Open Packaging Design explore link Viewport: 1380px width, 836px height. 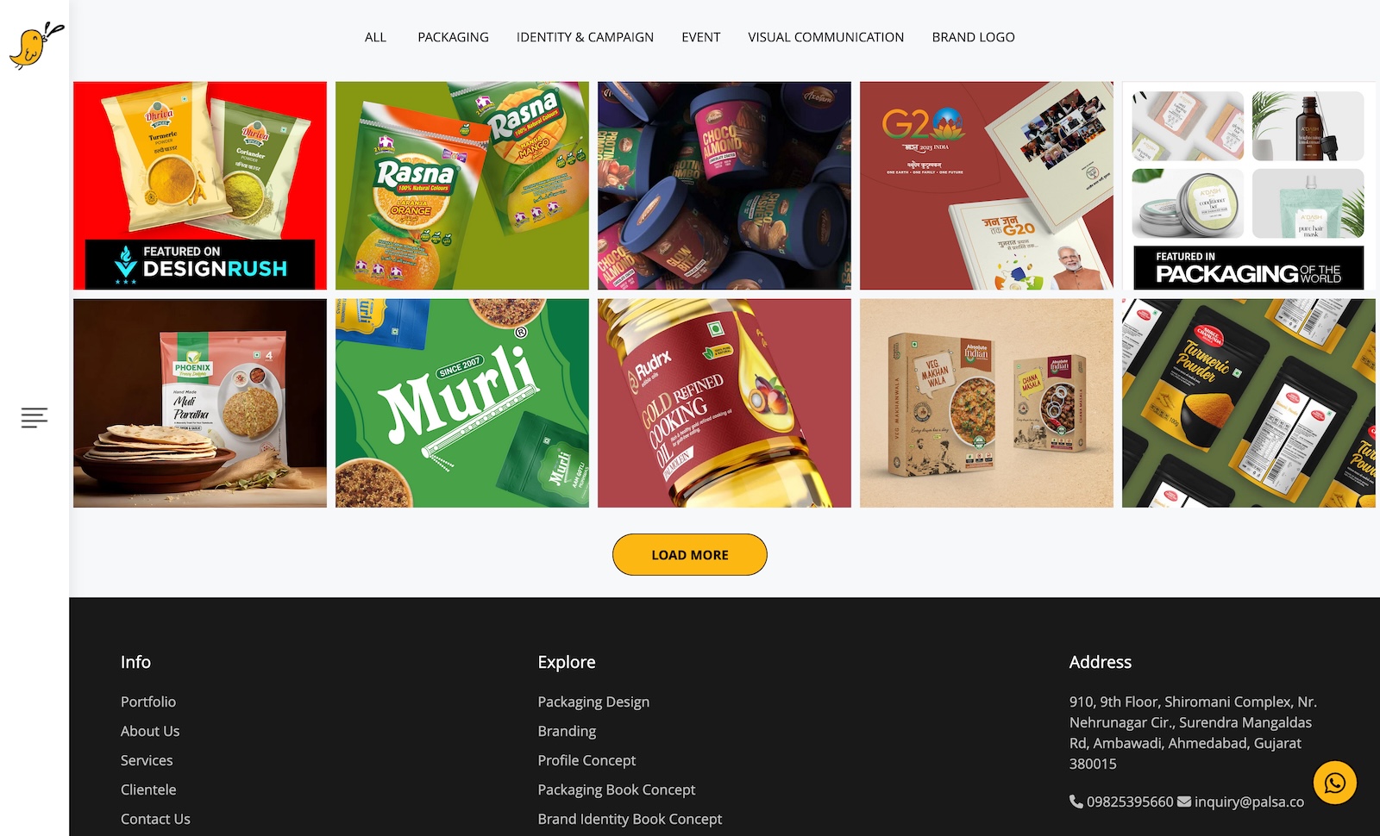click(593, 702)
